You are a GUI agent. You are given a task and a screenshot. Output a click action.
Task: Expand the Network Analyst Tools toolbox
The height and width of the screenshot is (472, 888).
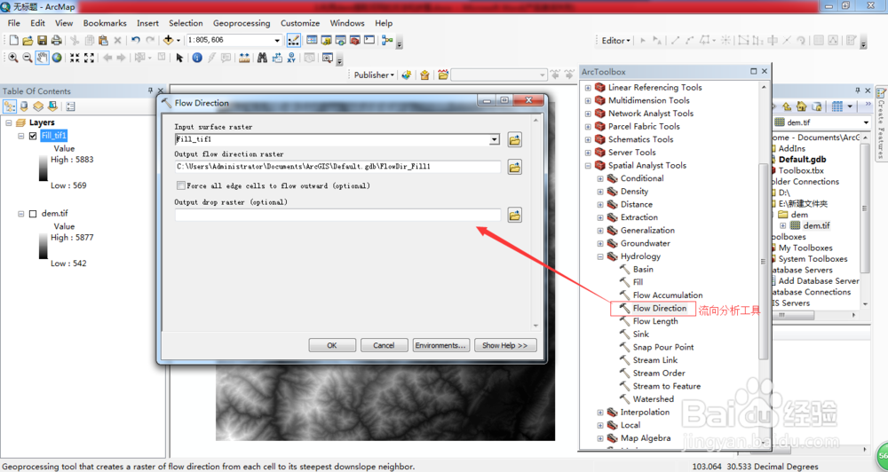(588, 114)
